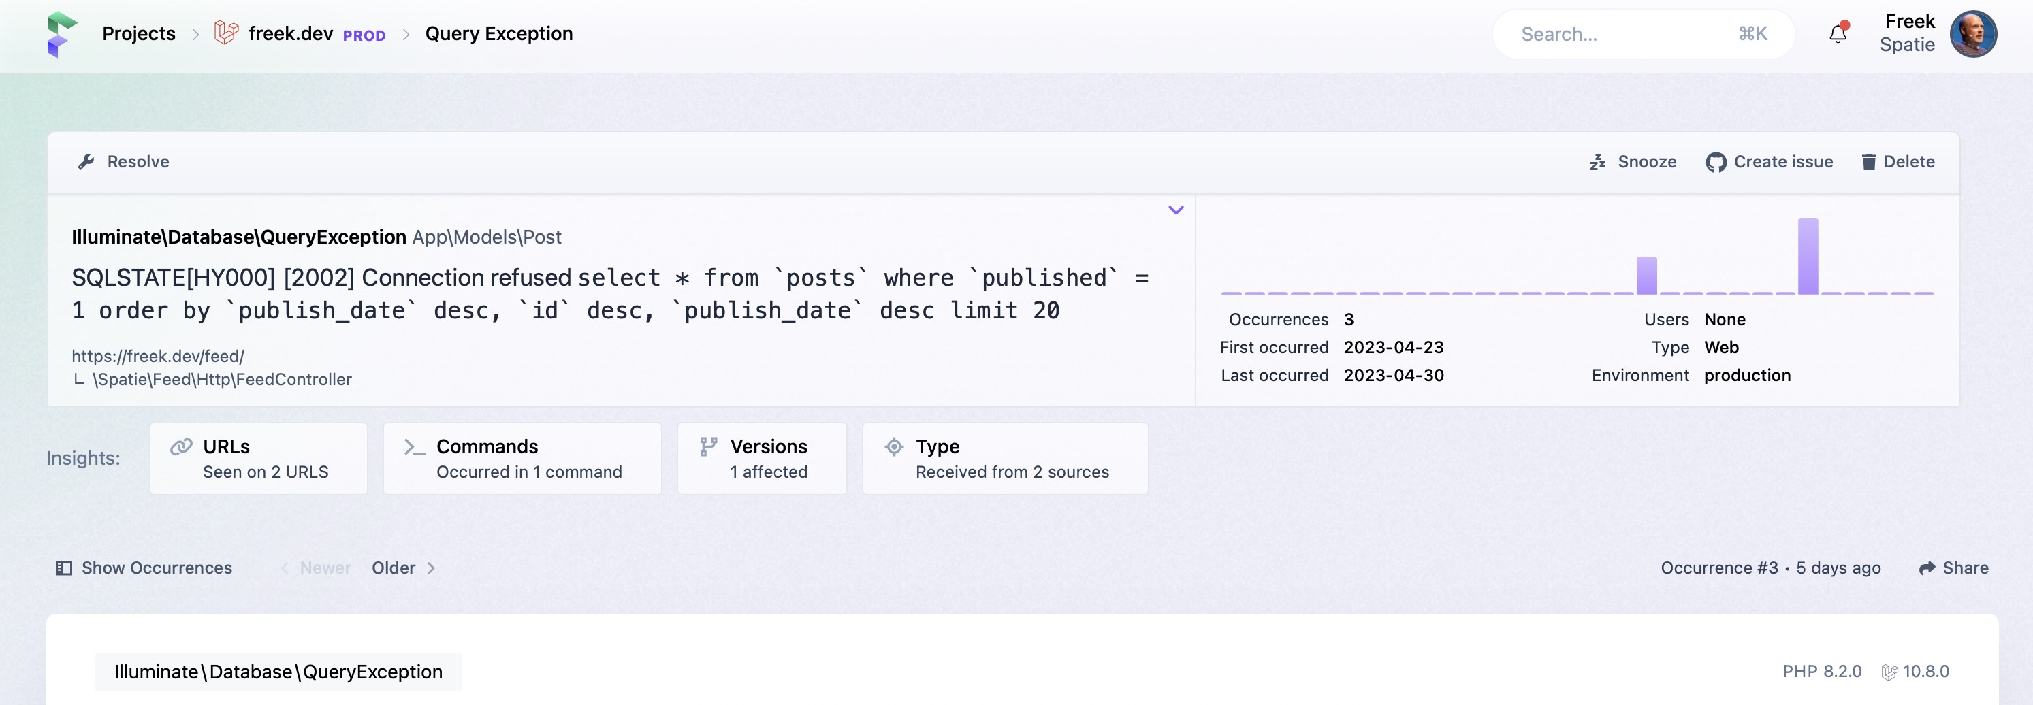Click Illuminate\Database\QueryException heading
This screenshot has height=705, width=2033.
[x=238, y=237]
